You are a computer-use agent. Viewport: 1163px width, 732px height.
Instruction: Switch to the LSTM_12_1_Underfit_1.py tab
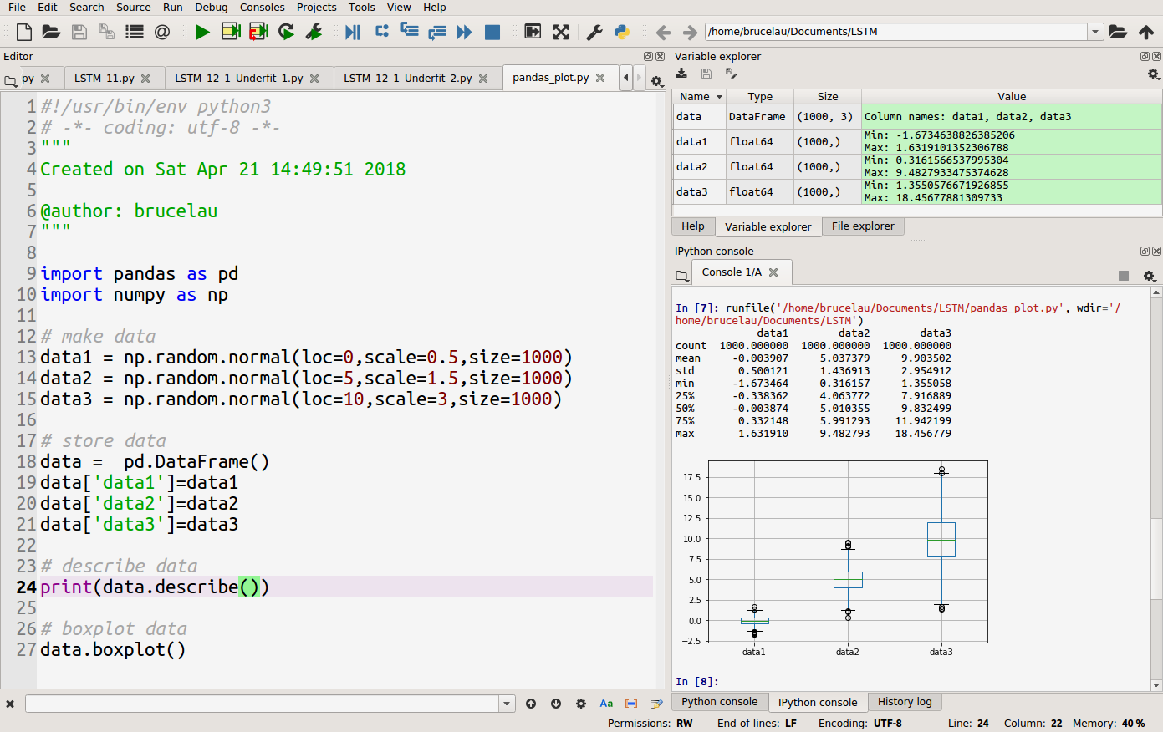pyautogui.click(x=239, y=78)
